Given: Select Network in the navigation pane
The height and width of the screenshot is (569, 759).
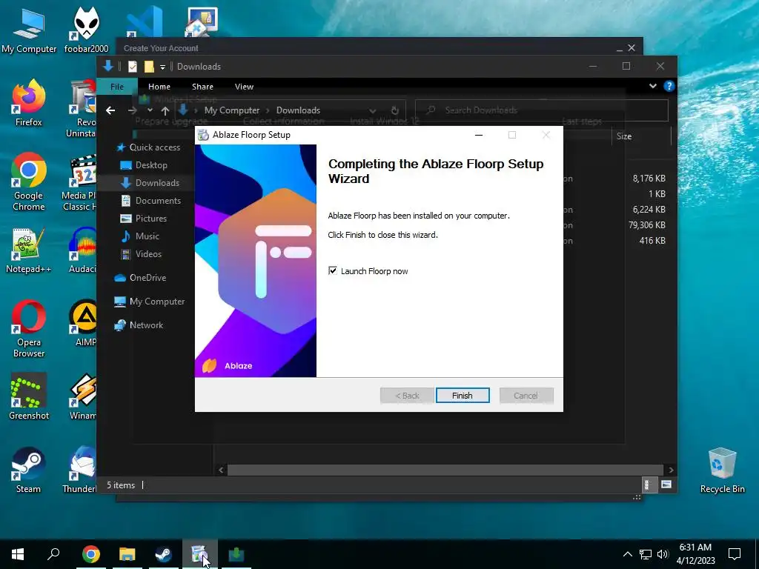Looking at the screenshot, I should coord(139,325).
